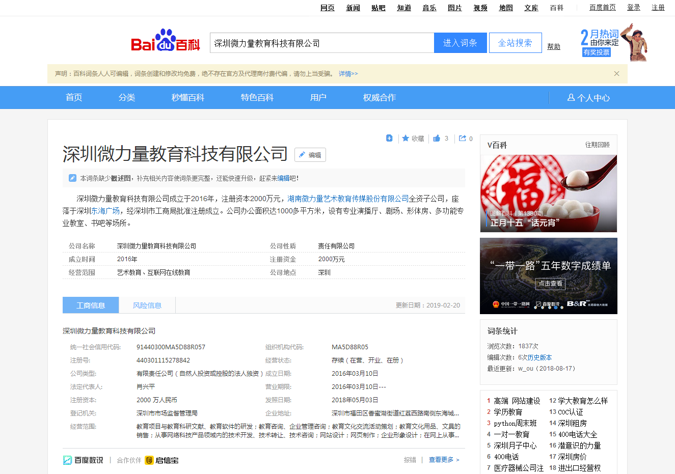Click hot search item python周末班
Image resolution: width=675 pixels, height=474 pixels.
[515, 423]
